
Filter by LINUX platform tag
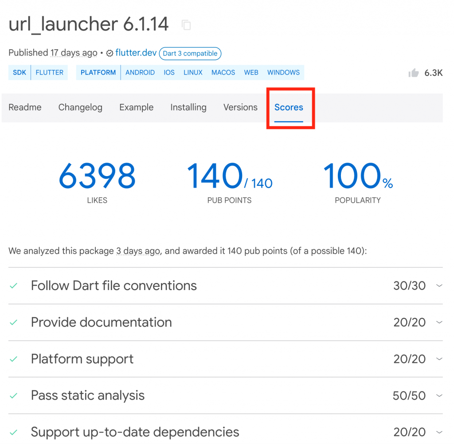(193, 72)
